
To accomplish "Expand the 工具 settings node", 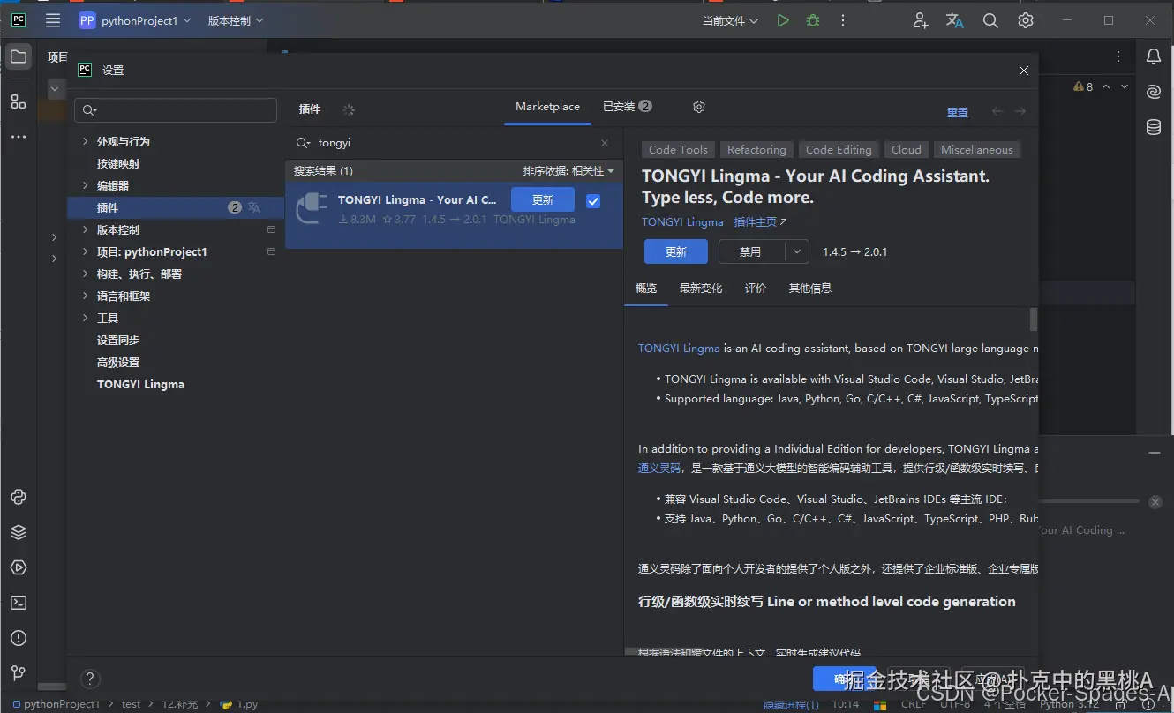I will click(x=85, y=318).
